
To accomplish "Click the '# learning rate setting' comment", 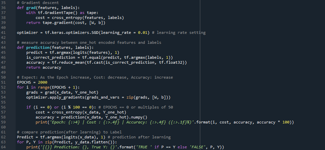I will coord(179,33).
